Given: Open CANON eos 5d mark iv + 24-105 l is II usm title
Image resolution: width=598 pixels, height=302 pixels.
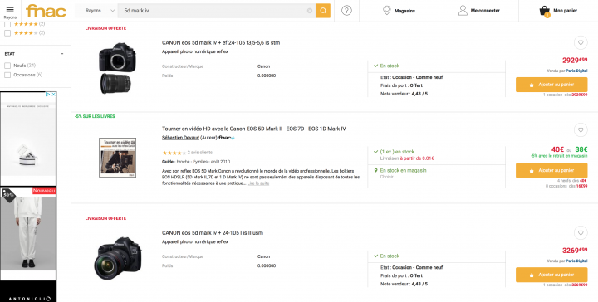Looking at the screenshot, I should pos(213,232).
